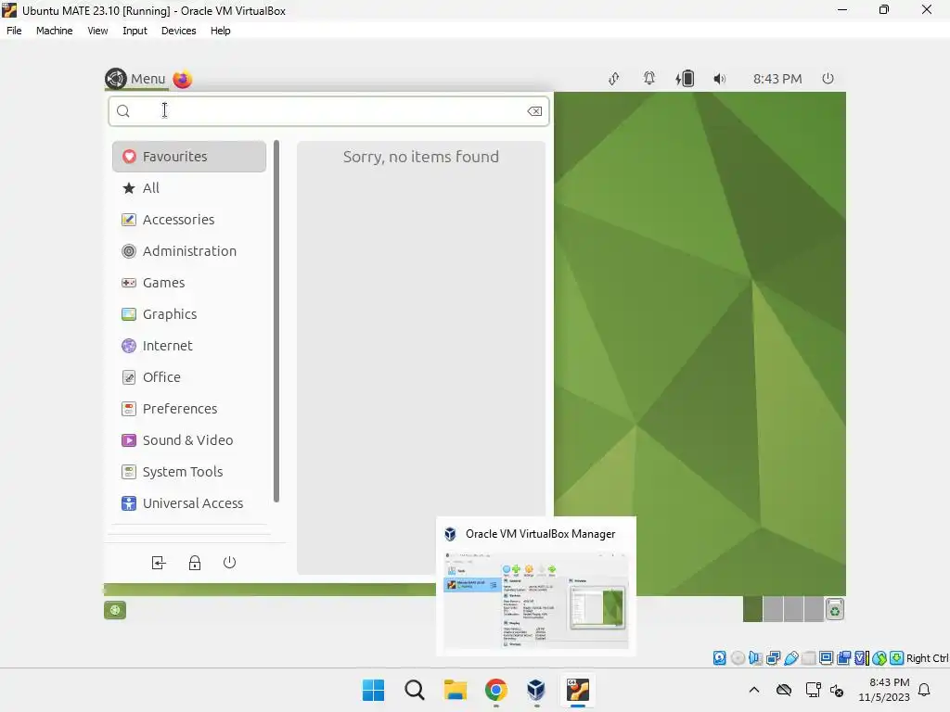
Task: Click the recording status icon
Action: point(844,658)
